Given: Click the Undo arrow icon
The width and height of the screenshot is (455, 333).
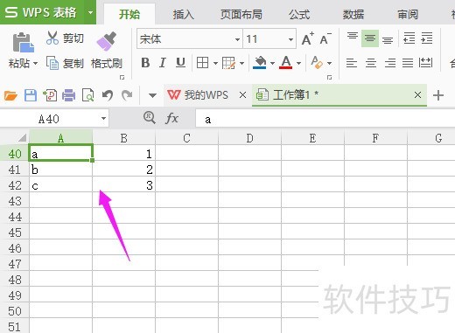Looking at the screenshot, I should point(108,95).
